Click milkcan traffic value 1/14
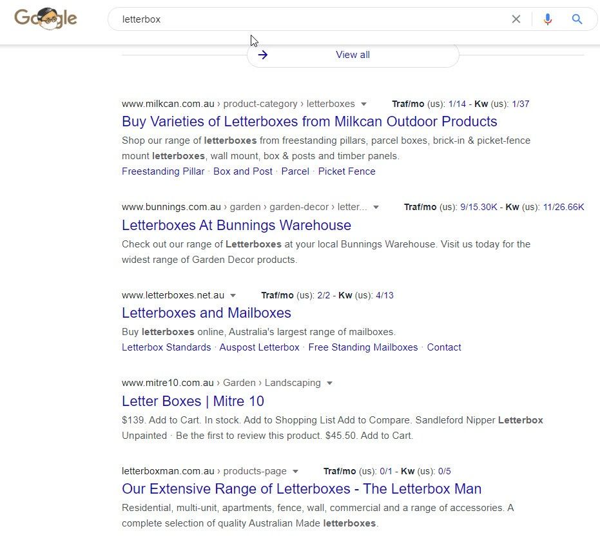This screenshot has width=600, height=560. (x=457, y=104)
